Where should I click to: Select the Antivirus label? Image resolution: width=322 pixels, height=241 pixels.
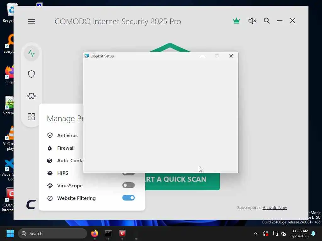pyautogui.click(x=67, y=136)
